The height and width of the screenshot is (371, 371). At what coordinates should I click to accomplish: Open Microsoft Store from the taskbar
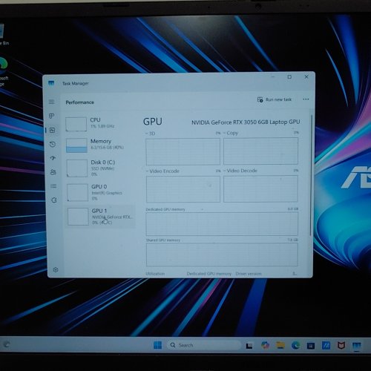coord(311,346)
